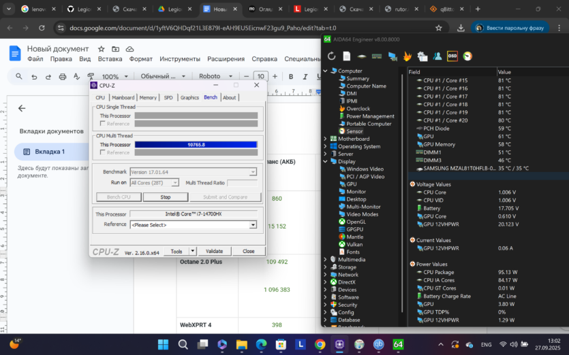This screenshot has width=569, height=355.
Task: Click the AIDA64 flame stability test icon
Action: [x=407, y=56]
